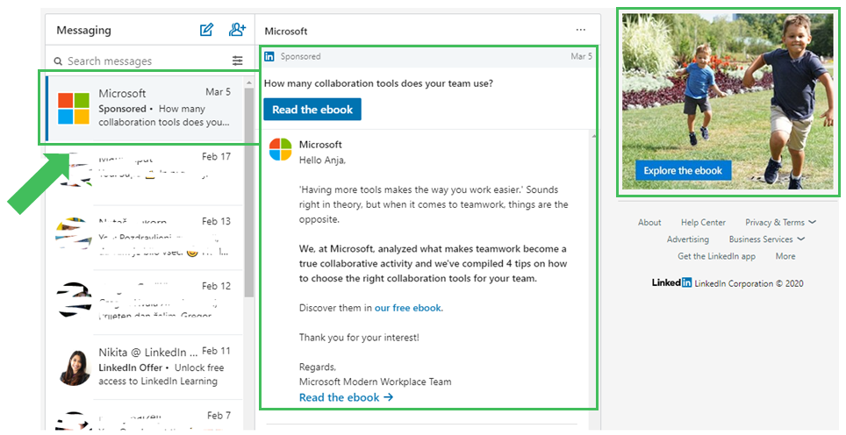The width and height of the screenshot is (846, 435).
Task: Click the Messaging panel heading
Action: 83,30
